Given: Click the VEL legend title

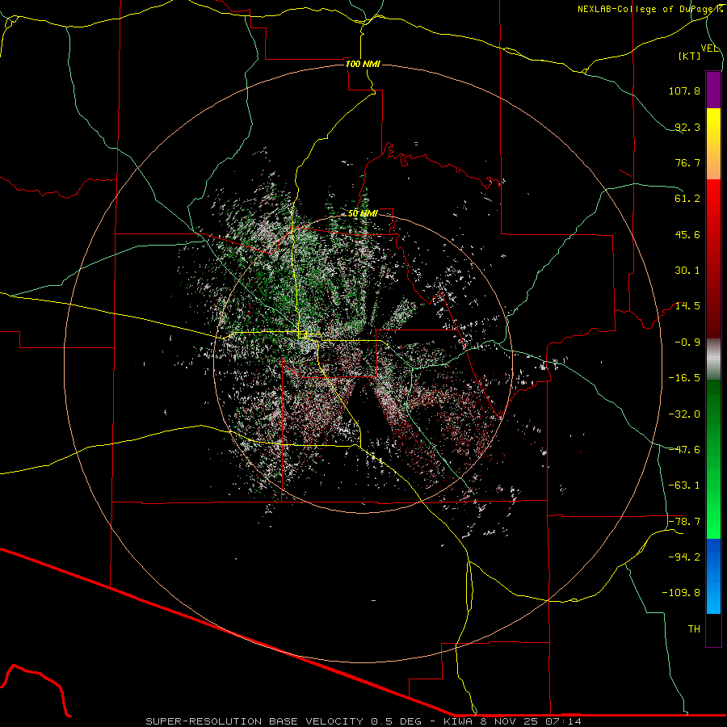Looking at the screenshot, I should (710, 48).
